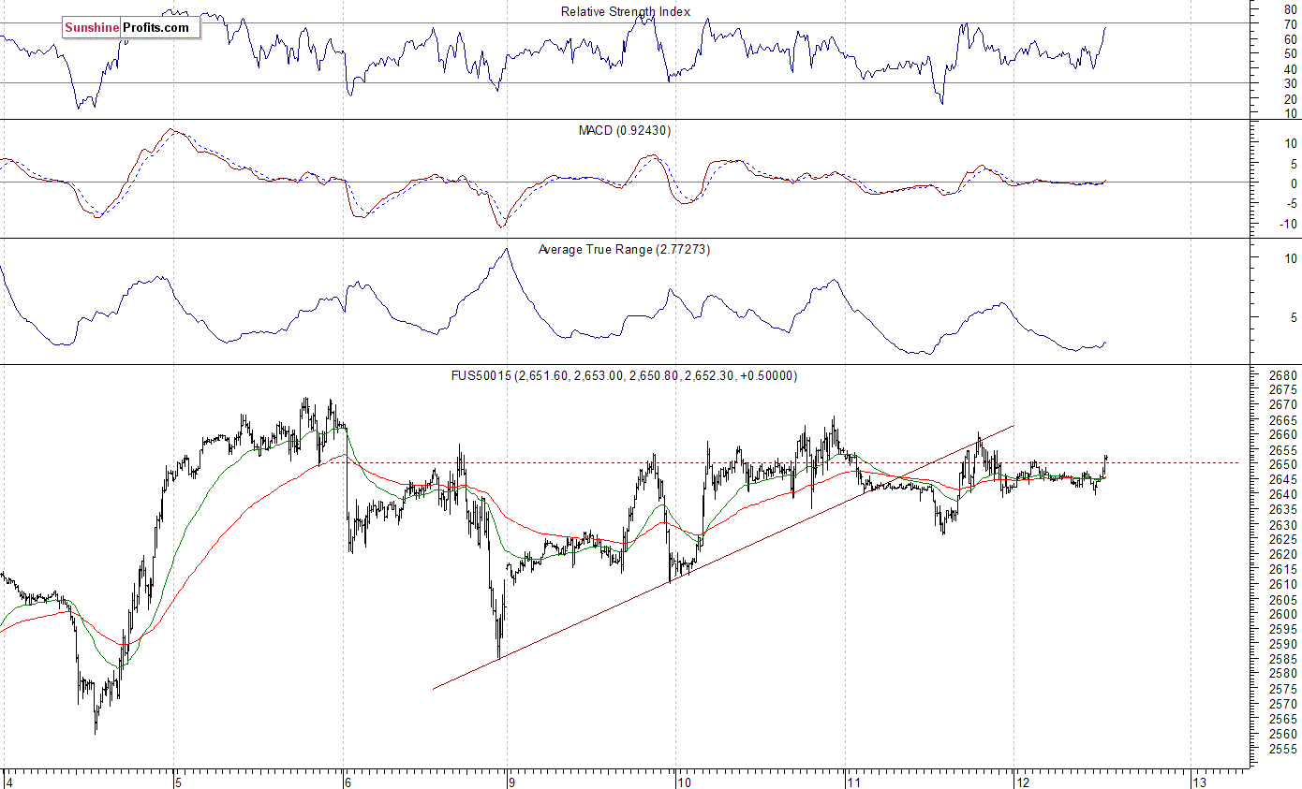Click date label 9 on time axis
This screenshot has height=789, width=1302.
pos(510,781)
